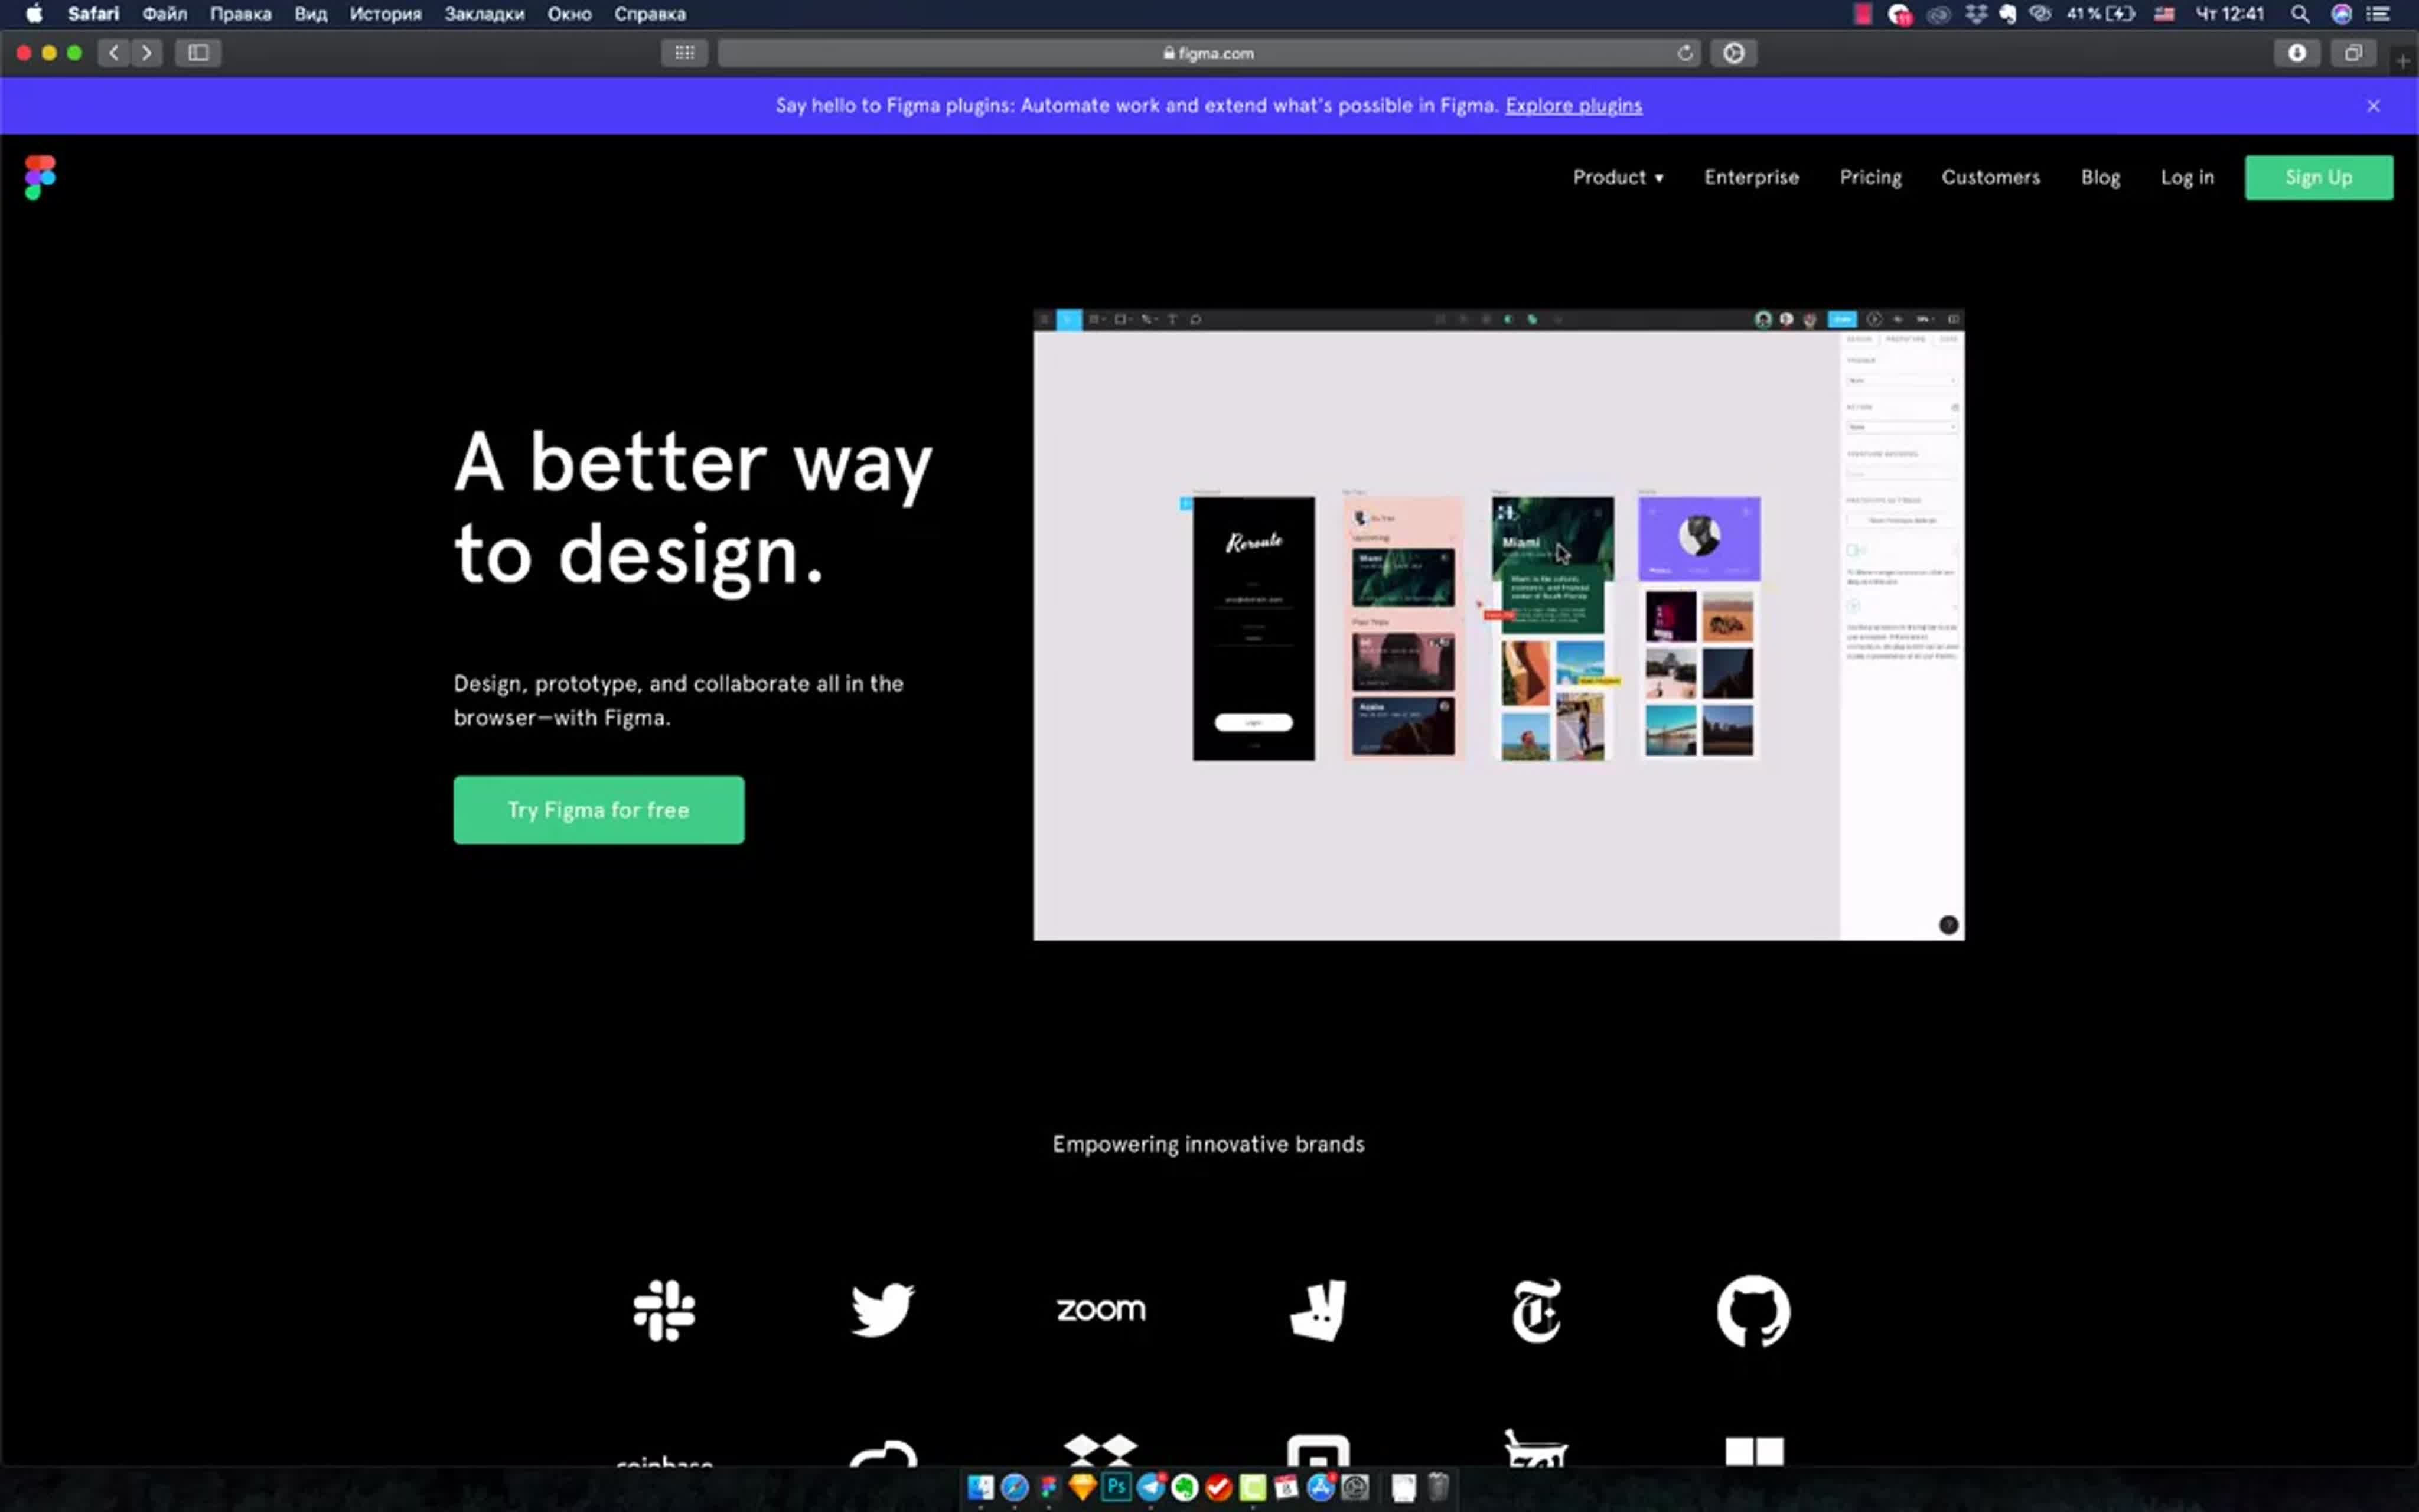This screenshot has height=1512, width=2419.
Task: Click the Figma editor preview image
Action: [1498, 625]
